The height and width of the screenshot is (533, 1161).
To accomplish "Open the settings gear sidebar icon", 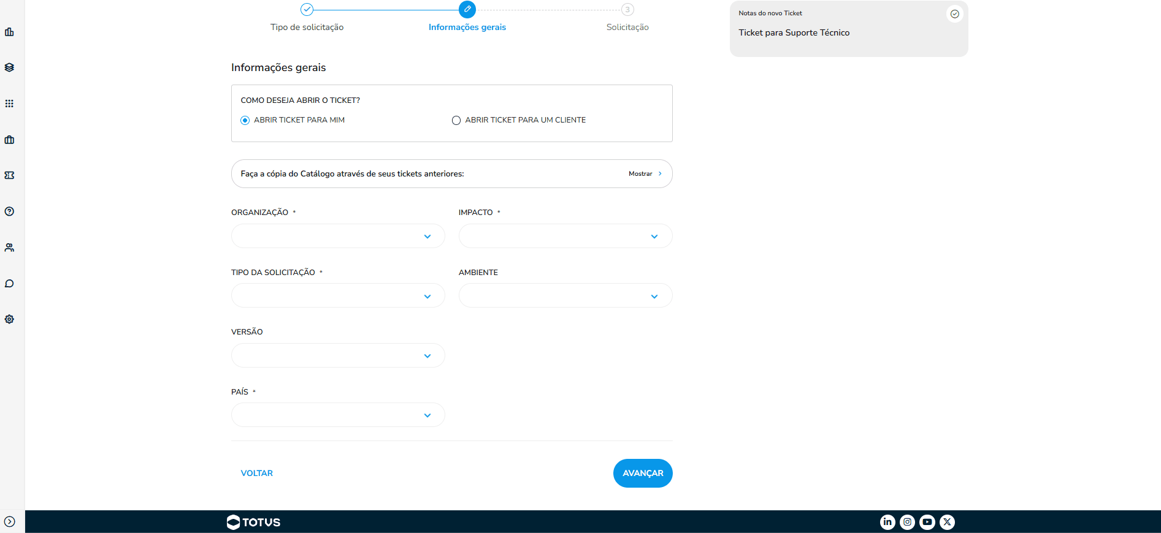I will (x=9, y=319).
